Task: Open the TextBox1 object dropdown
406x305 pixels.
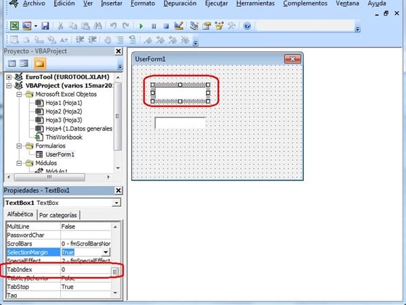Action: coord(116,203)
